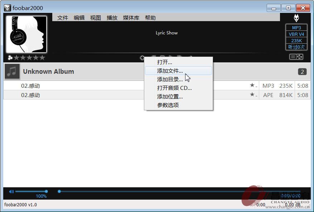
Task: Set rating to four stars
Action: coord(36,58)
